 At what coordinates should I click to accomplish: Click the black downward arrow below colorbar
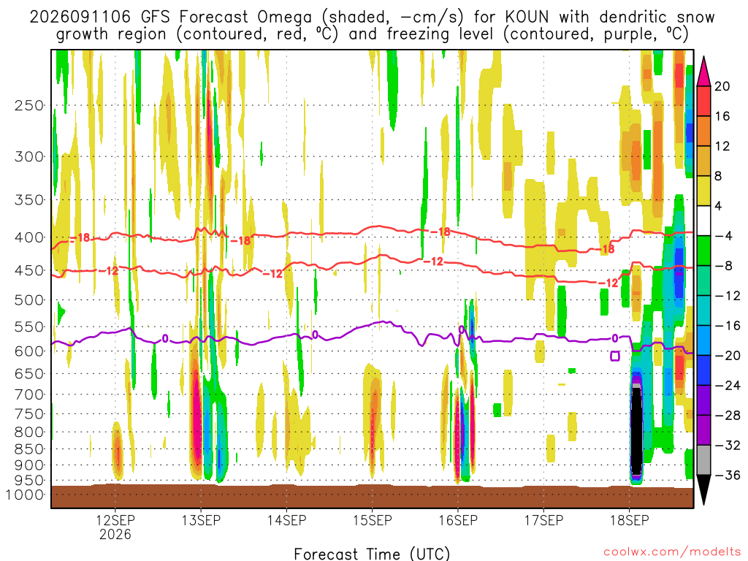[x=703, y=489]
